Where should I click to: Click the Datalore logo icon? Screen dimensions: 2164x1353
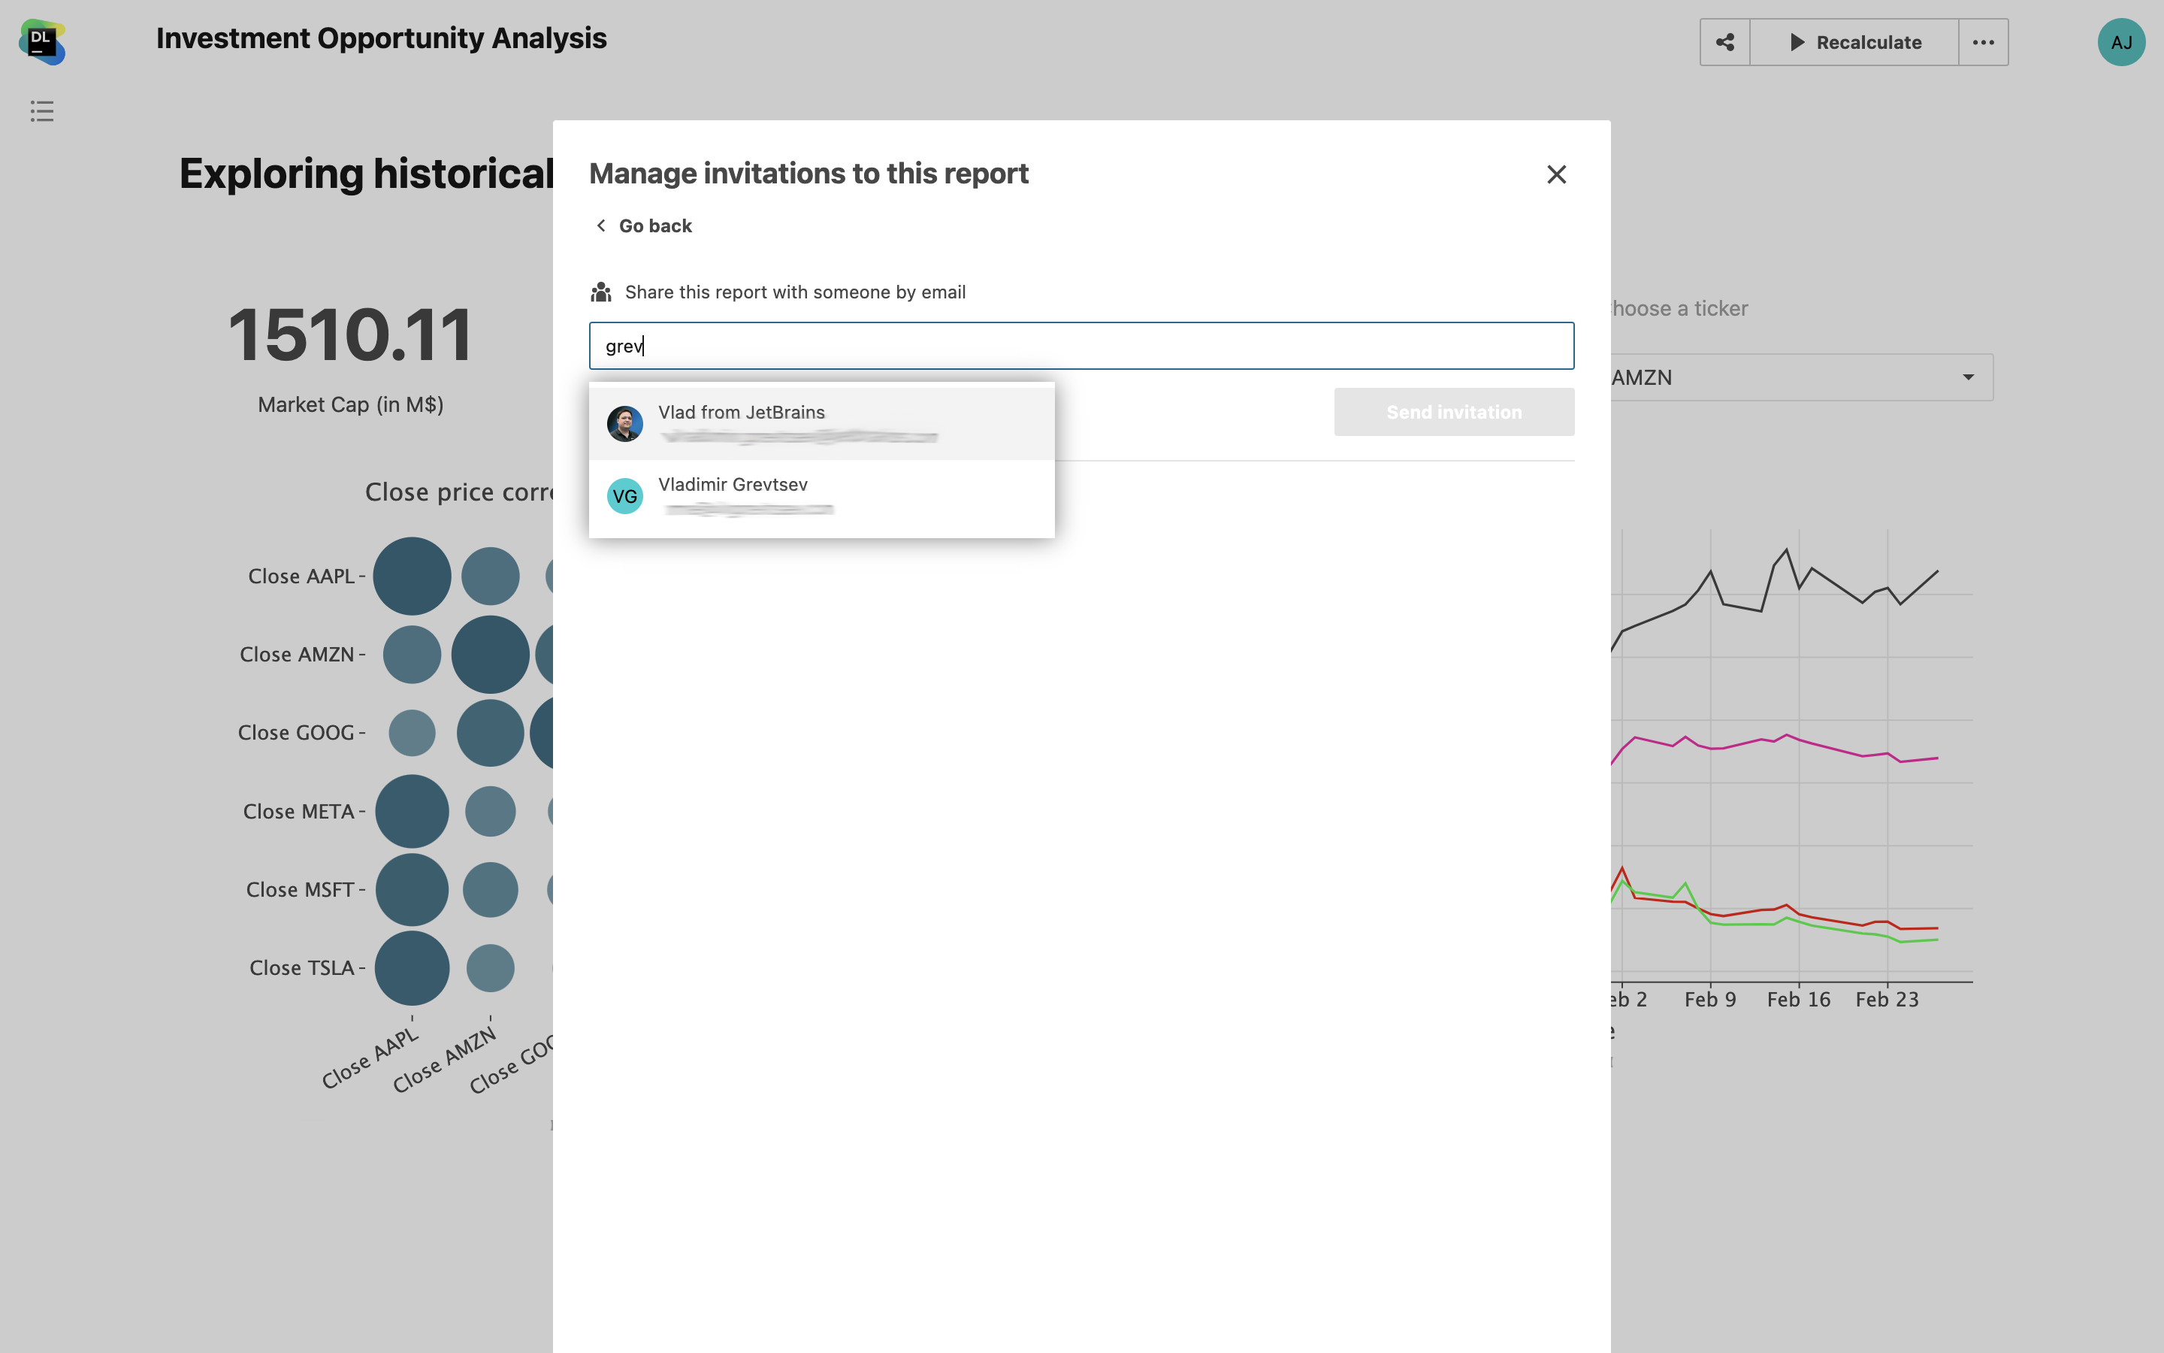click(x=42, y=42)
